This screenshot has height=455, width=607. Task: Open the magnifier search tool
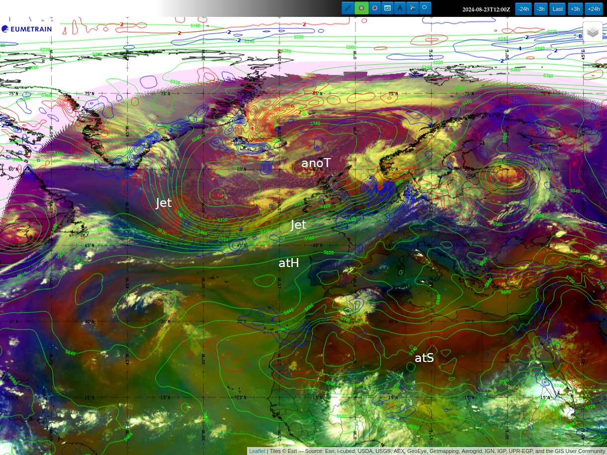pos(425,8)
